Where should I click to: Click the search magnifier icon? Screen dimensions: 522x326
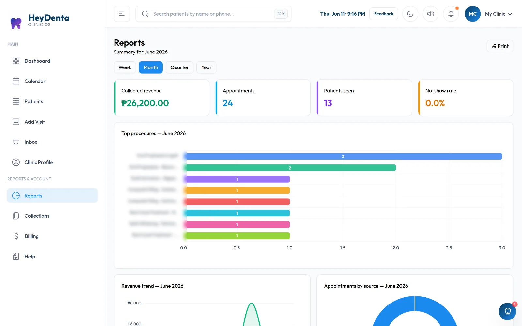tap(145, 14)
